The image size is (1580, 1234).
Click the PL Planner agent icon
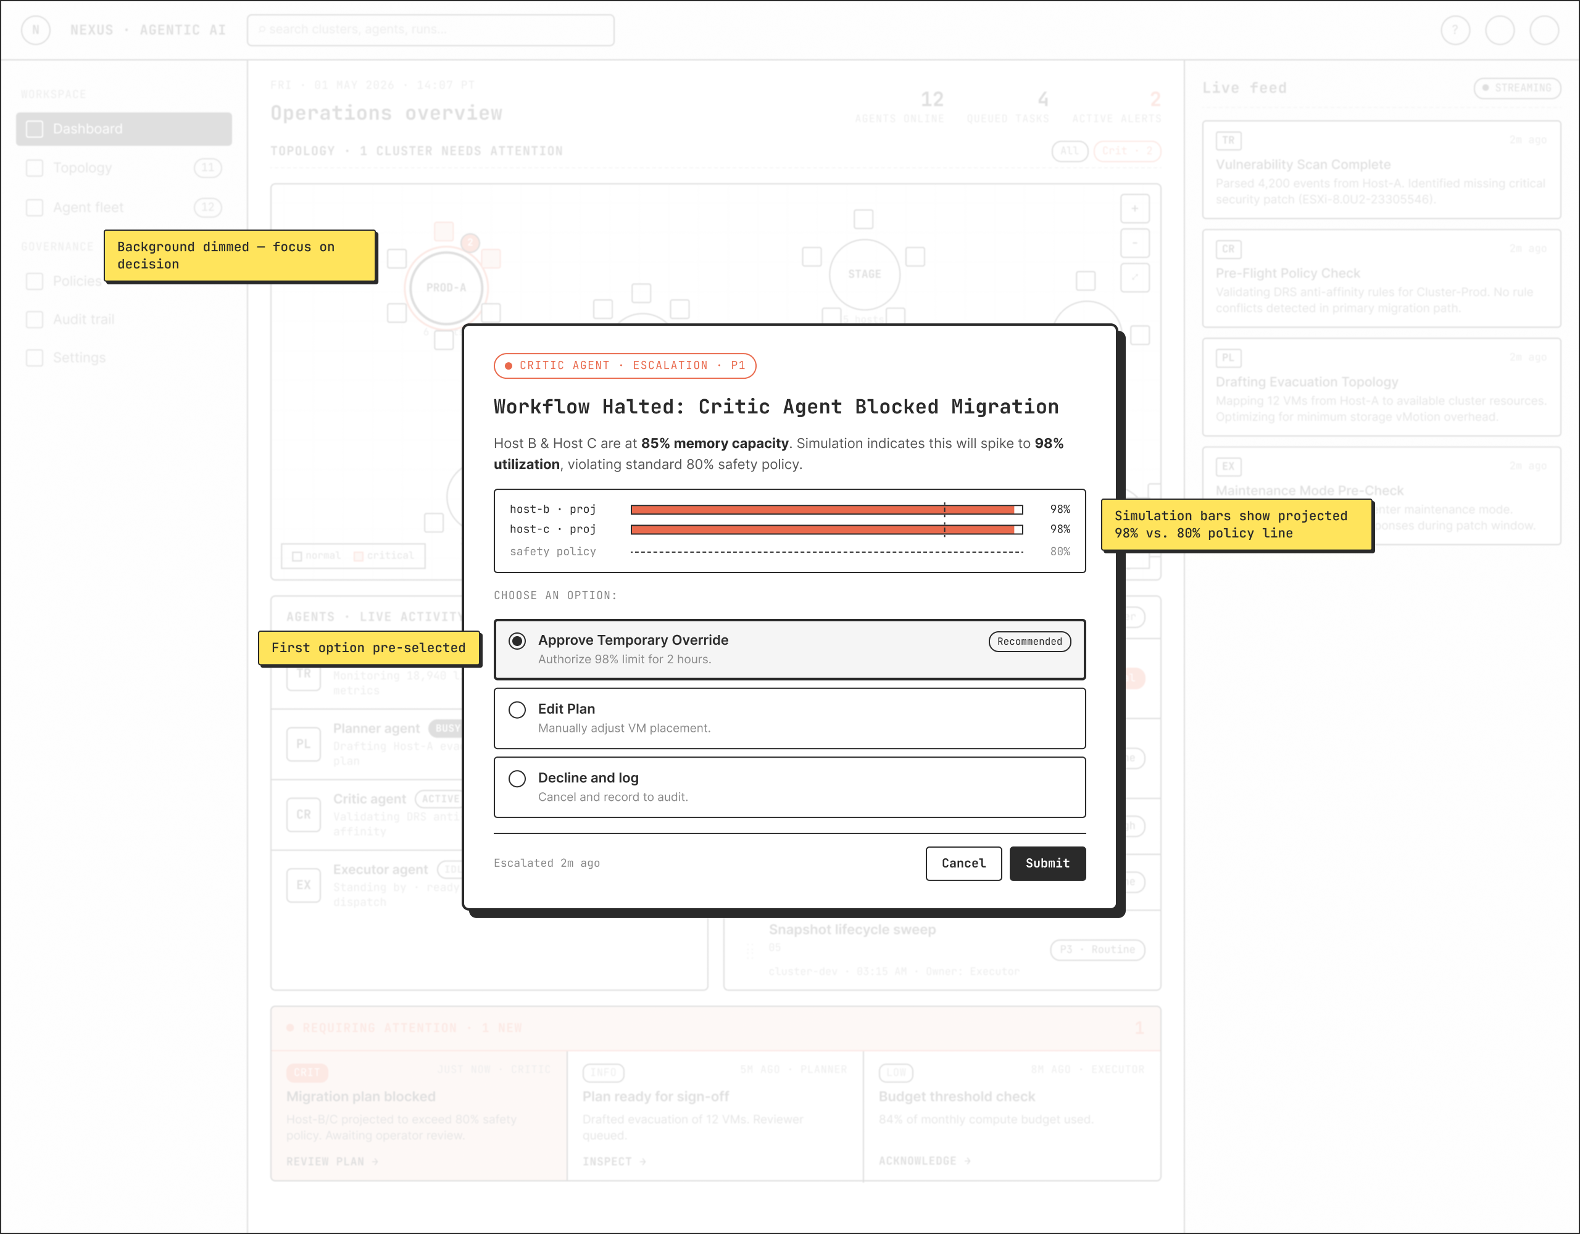[303, 744]
